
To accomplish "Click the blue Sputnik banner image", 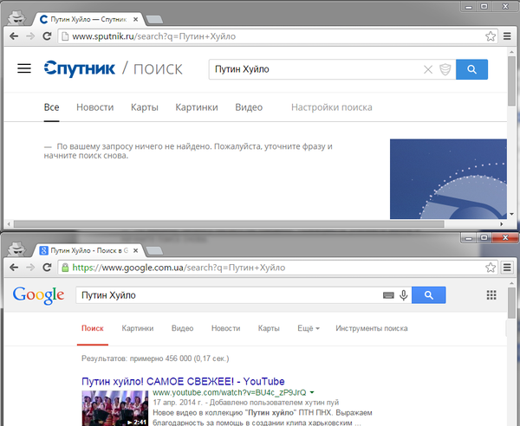I will (x=448, y=179).
